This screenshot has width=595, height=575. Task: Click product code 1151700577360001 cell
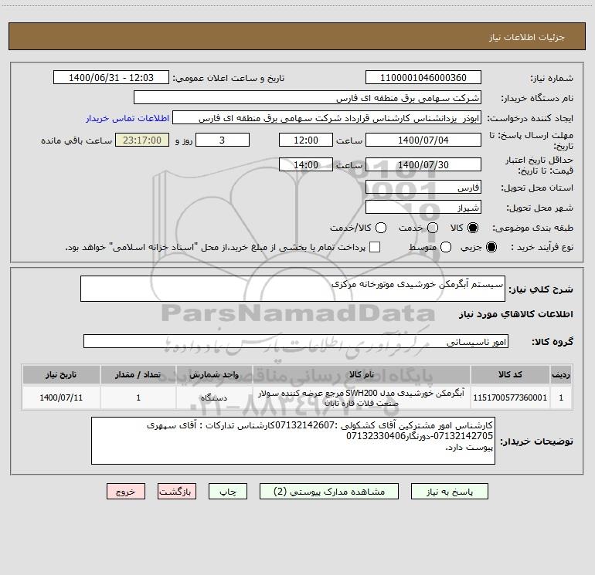(x=510, y=397)
